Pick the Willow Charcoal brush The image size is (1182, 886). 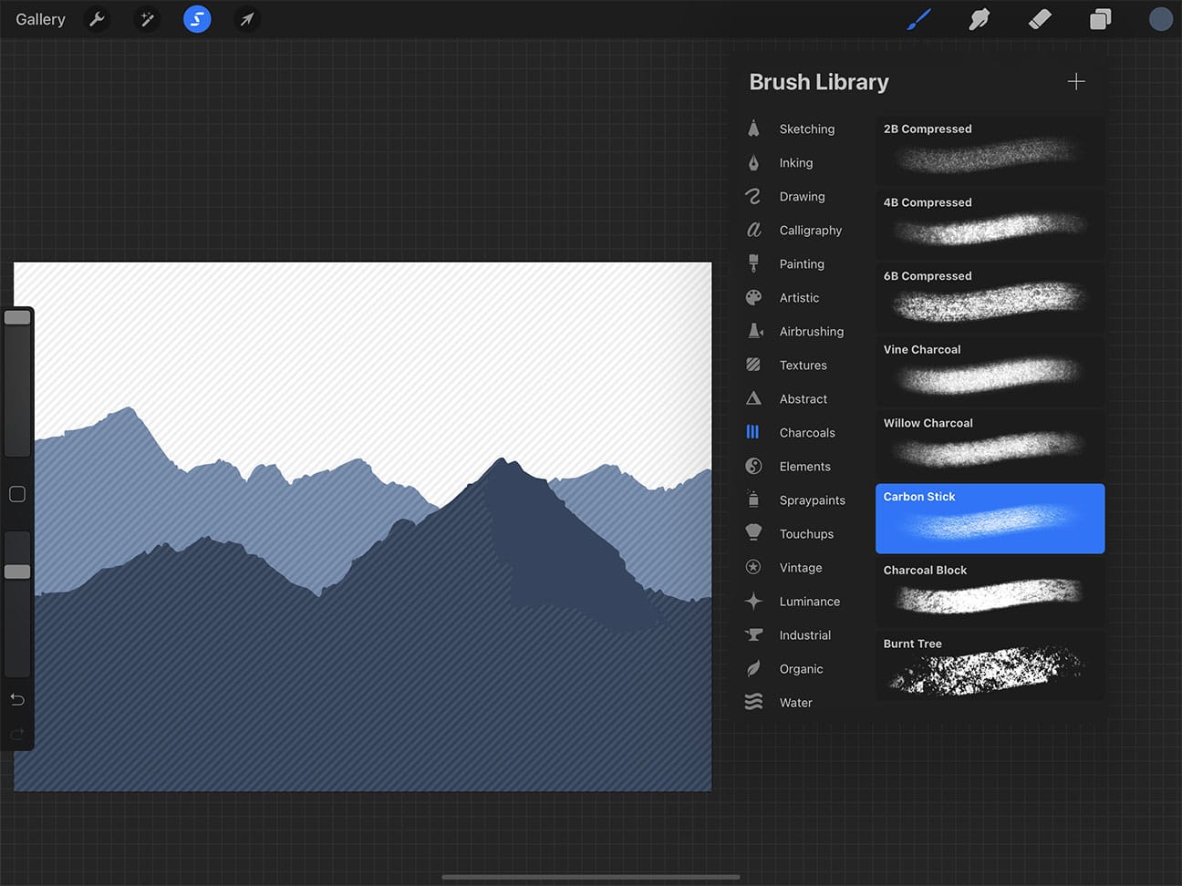[x=990, y=445]
